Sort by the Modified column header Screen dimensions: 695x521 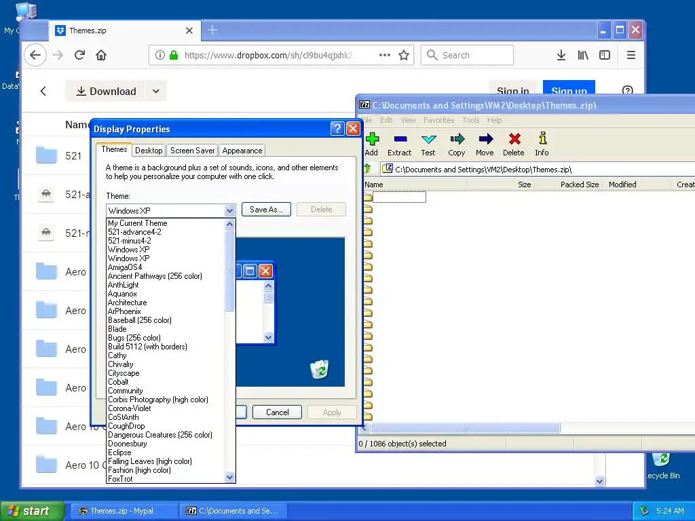click(635, 185)
